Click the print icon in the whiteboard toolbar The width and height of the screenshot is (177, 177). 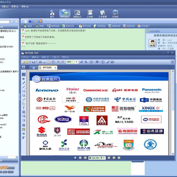40,62
